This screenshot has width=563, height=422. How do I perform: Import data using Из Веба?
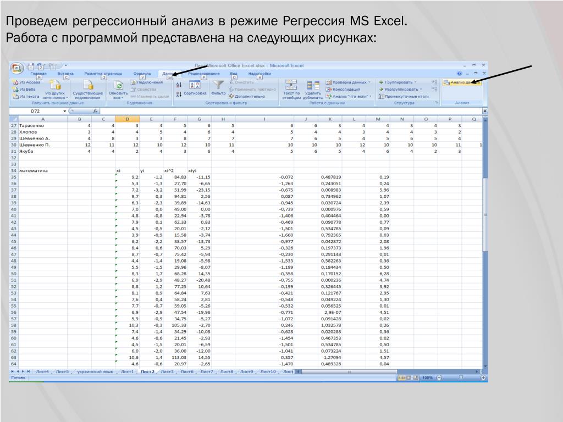point(24,90)
